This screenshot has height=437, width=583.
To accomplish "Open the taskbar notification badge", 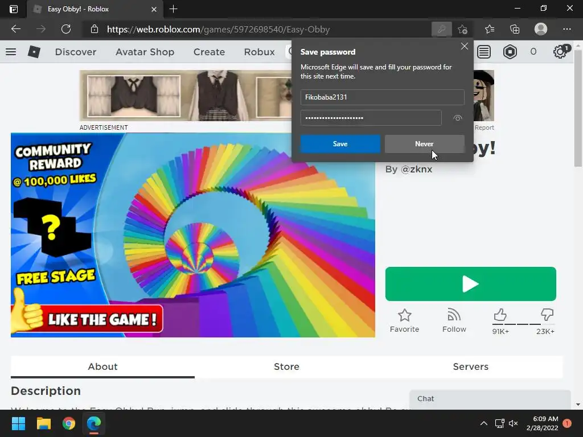I will [x=567, y=423].
